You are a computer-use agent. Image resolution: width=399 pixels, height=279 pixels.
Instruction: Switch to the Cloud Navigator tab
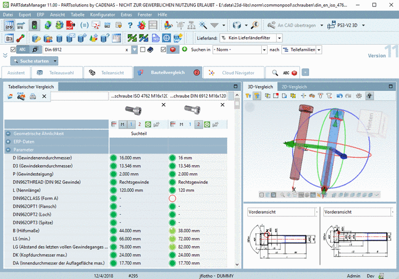(x=234, y=73)
